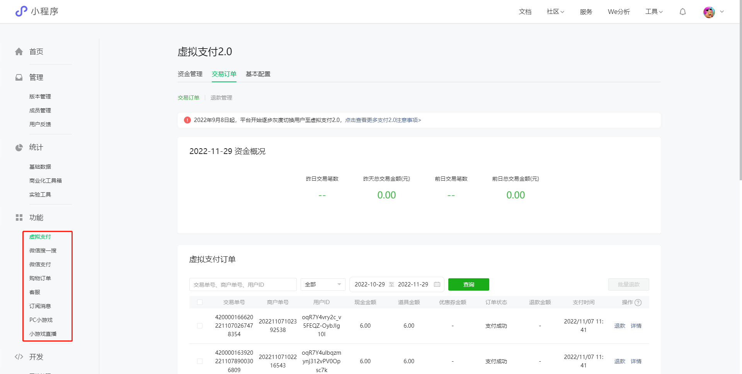The image size is (742, 374).
Task: Open PC小游戏 in the sidebar
Action: pyautogui.click(x=41, y=320)
